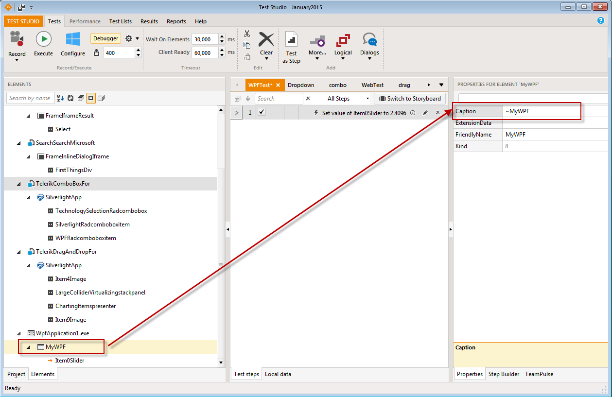The width and height of the screenshot is (612, 397).
Task: Click the settings gear next to Debugger
Action: point(129,38)
